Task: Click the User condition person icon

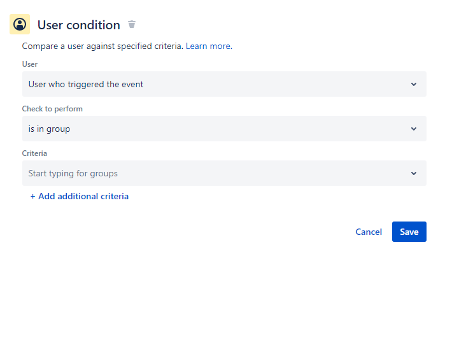Action: click(x=20, y=25)
